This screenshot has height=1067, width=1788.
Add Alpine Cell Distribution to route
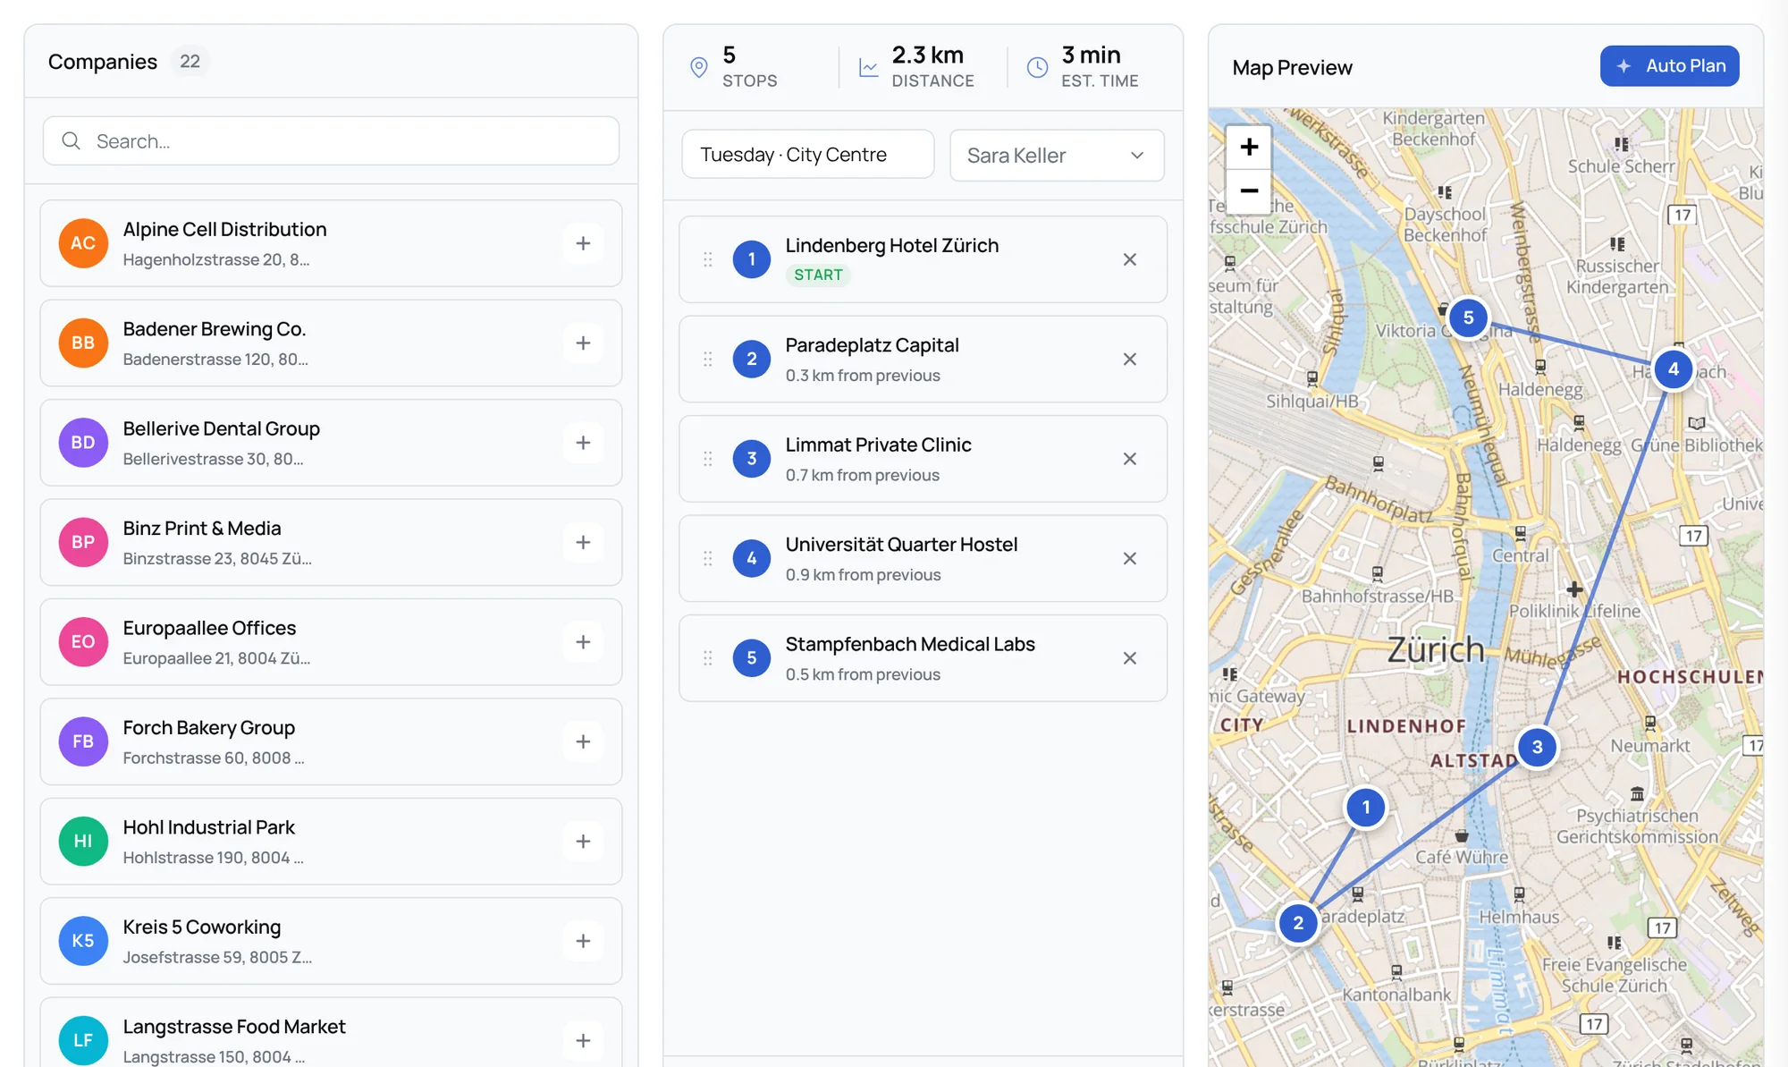tap(583, 243)
